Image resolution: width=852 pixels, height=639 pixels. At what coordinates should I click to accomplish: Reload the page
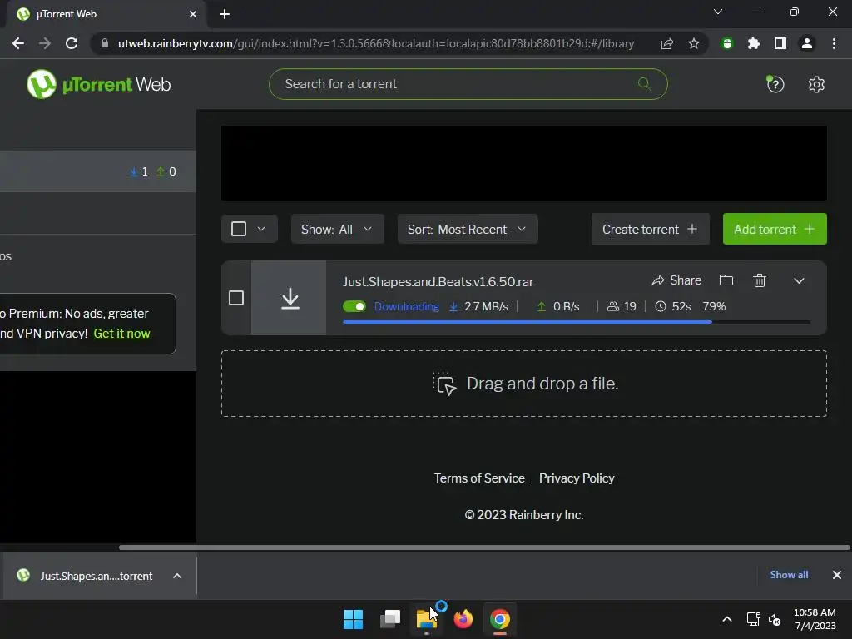point(72,43)
